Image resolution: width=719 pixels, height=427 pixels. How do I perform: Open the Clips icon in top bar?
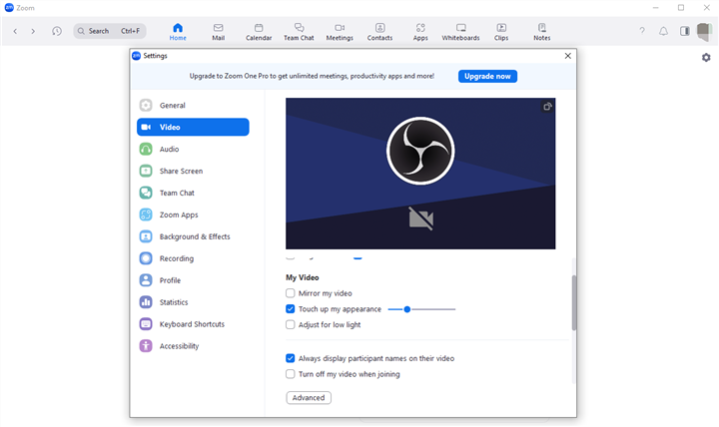tap(501, 31)
